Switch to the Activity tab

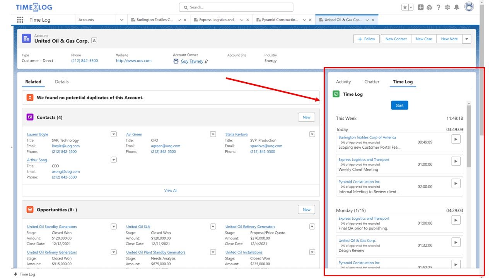(343, 81)
